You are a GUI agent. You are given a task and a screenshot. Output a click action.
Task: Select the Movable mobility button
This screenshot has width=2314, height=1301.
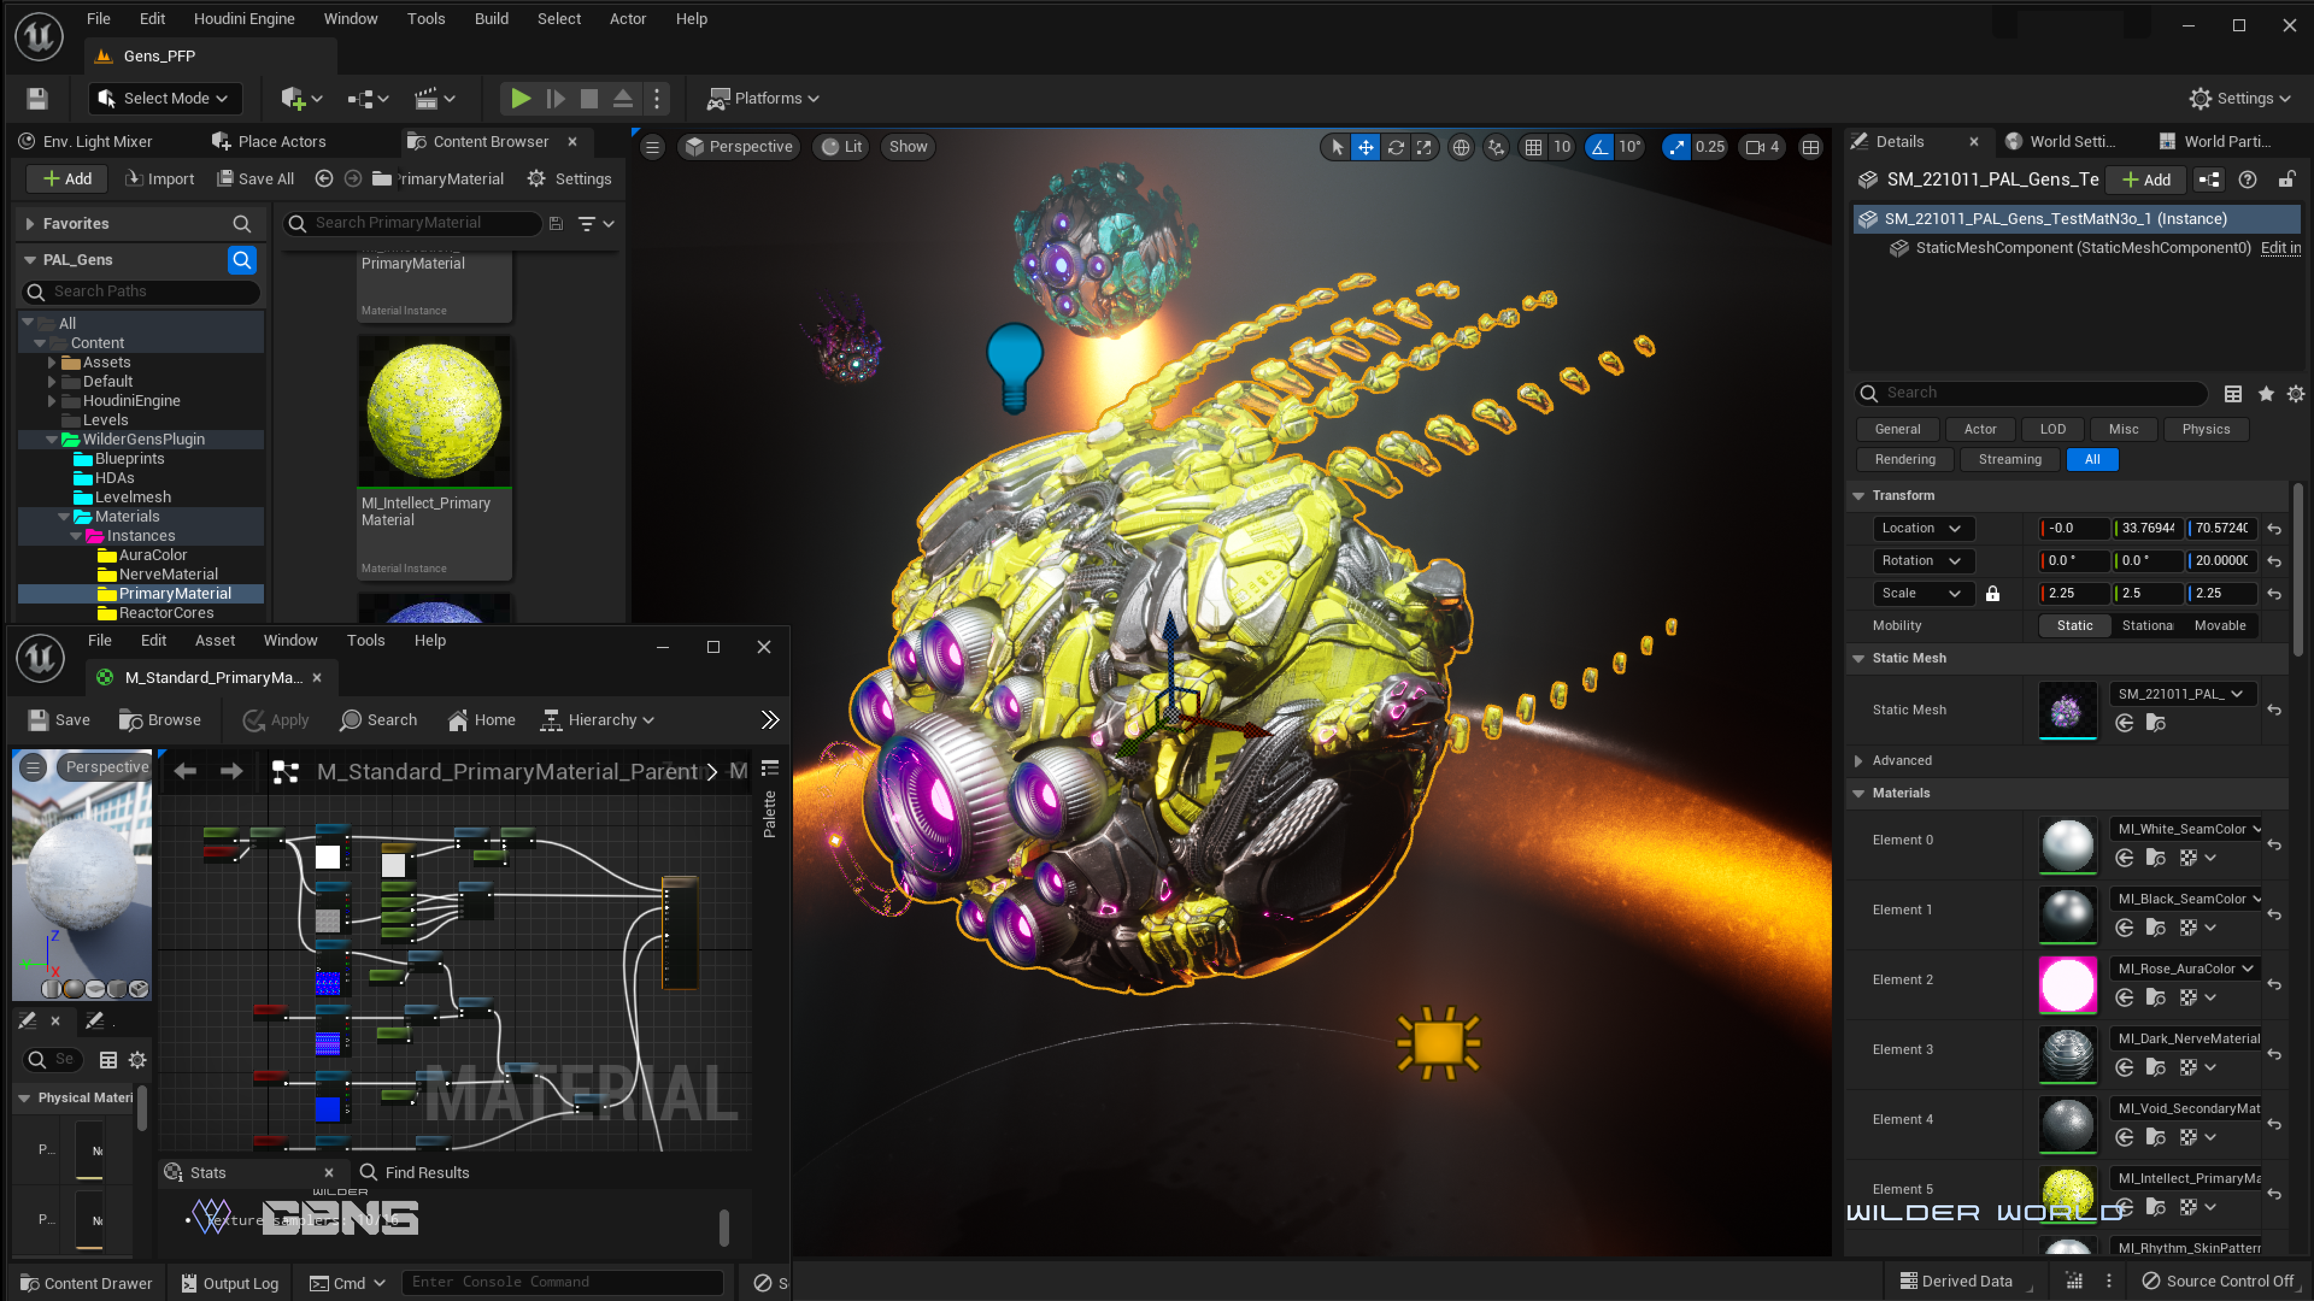point(2219,626)
